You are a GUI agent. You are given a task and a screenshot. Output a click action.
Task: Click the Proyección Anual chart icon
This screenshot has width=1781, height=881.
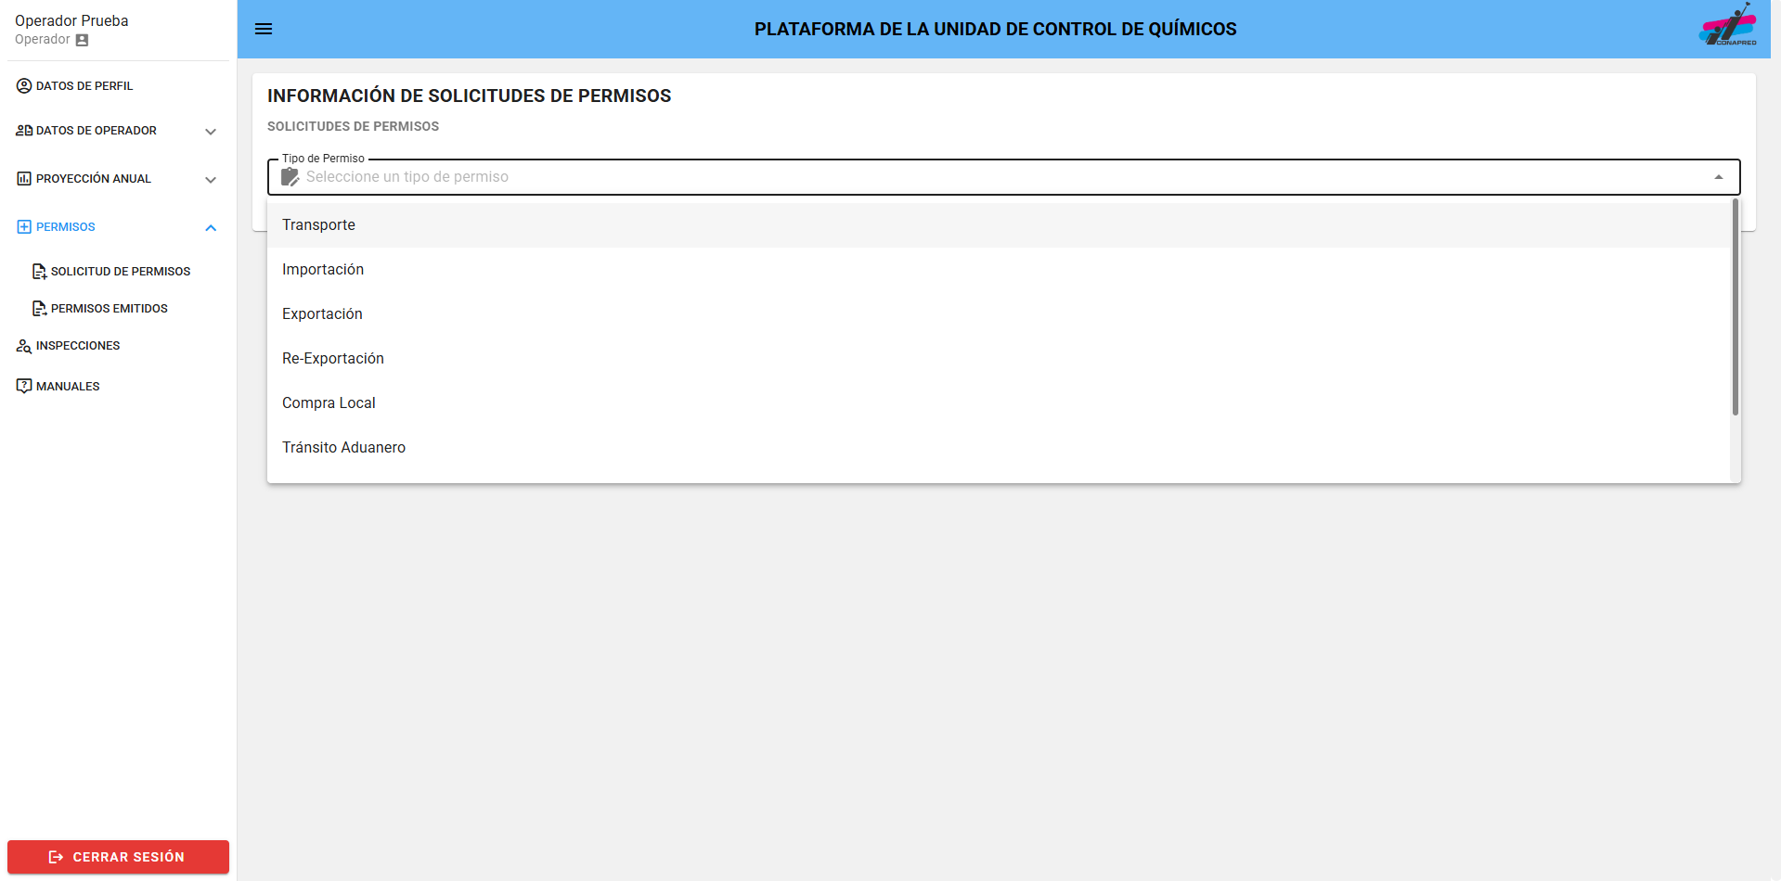24,179
